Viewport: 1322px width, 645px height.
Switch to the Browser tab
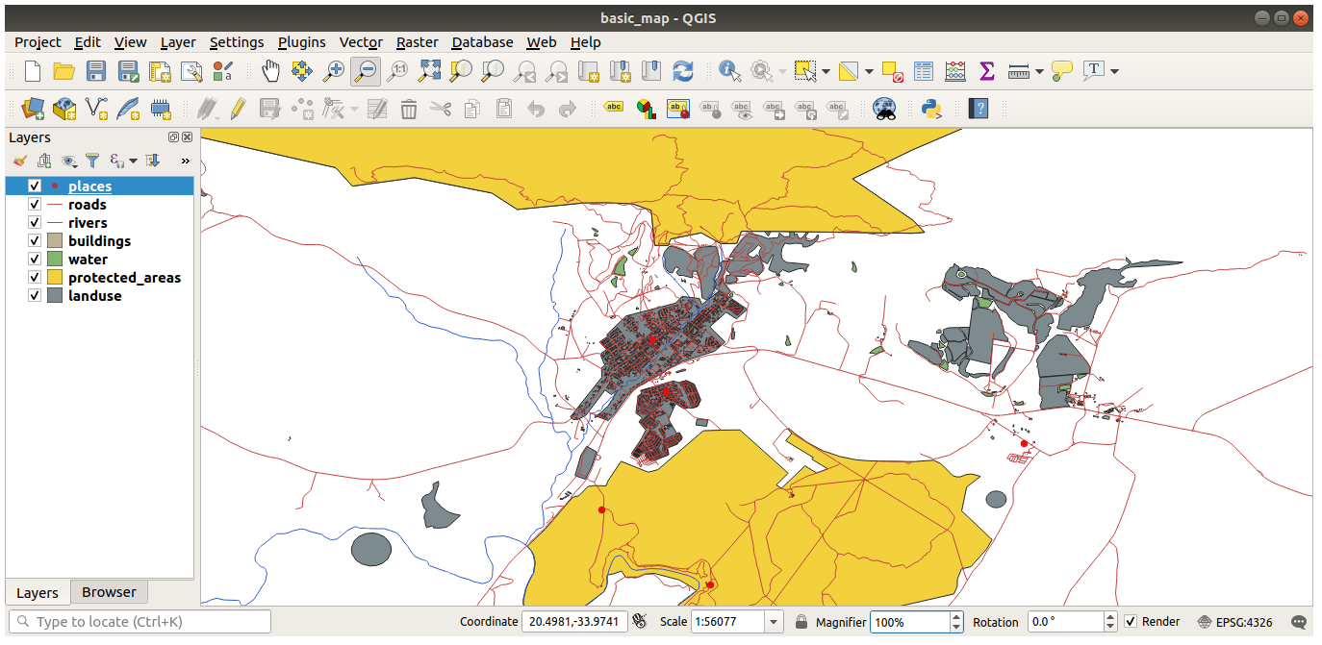point(109,592)
